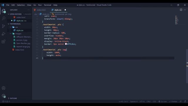Open style.css under the css folder
Screen dimensions: 188x106
pyautogui.click(x=20, y=30)
